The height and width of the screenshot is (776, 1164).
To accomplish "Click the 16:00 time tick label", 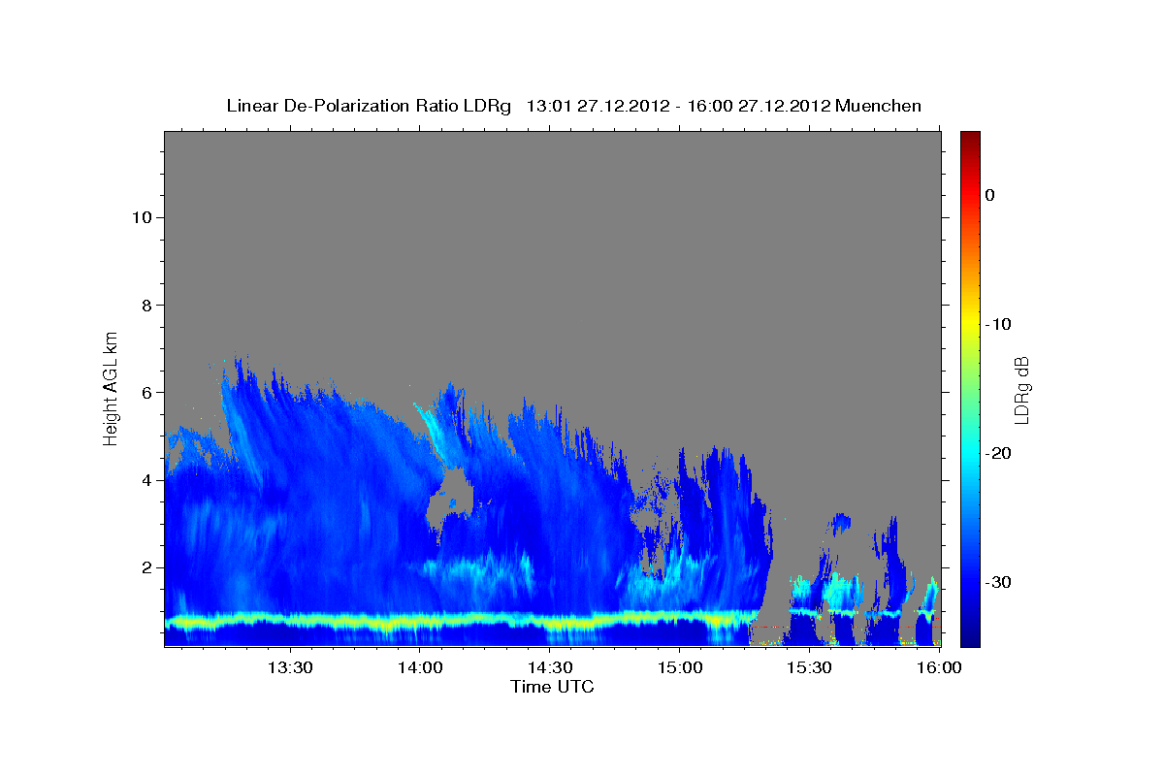I will [940, 667].
